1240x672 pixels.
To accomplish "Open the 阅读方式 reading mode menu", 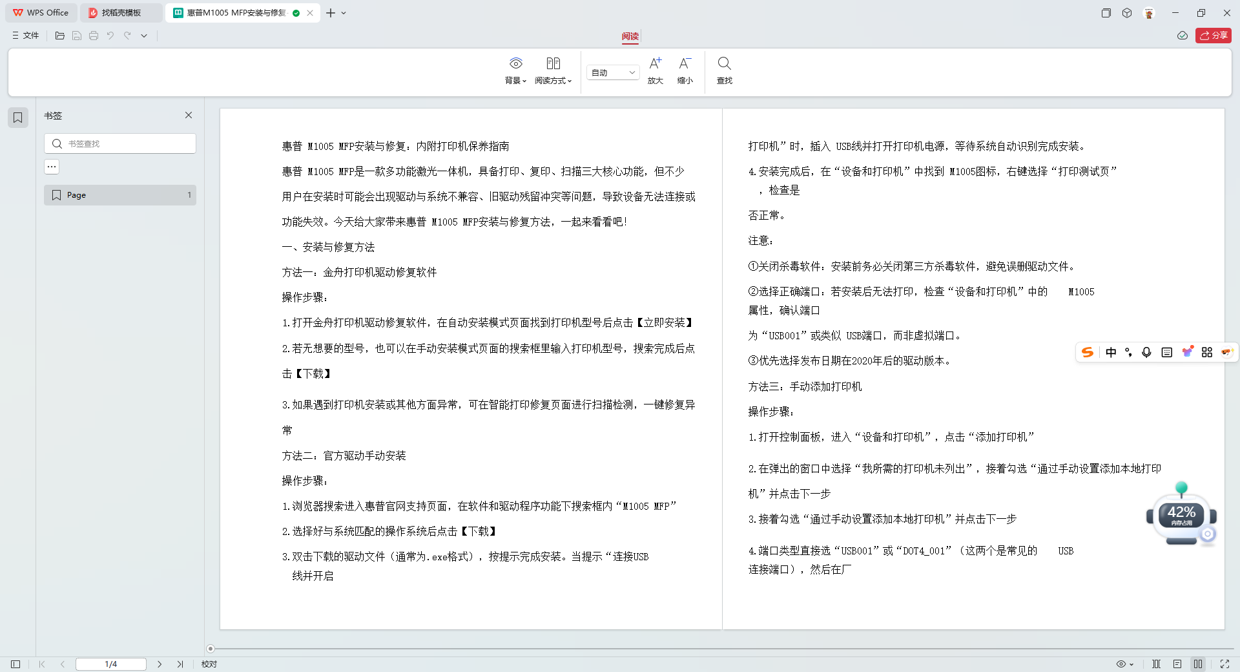I will [x=553, y=70].
